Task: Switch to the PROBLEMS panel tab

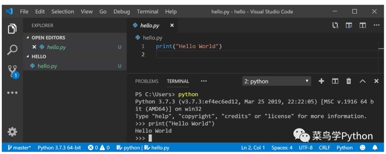Action: pyautogui.click(x=147, y=81)
